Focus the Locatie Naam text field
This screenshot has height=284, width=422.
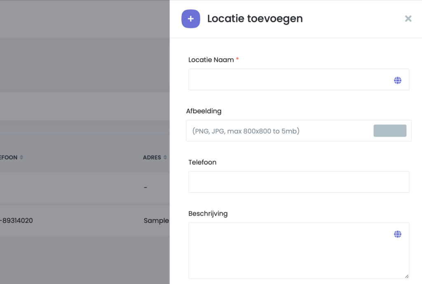pos(288,80)
